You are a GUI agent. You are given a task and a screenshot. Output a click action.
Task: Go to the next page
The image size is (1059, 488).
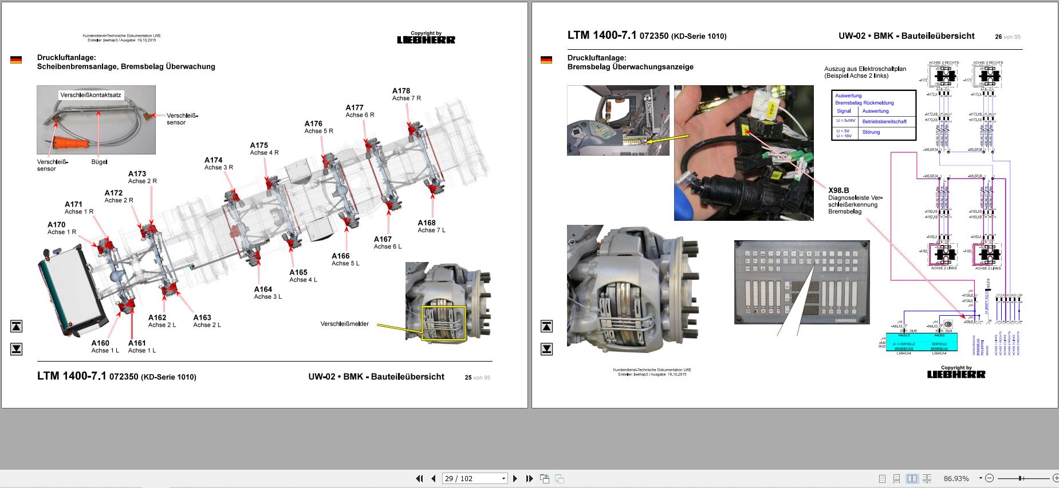point(515,478)
